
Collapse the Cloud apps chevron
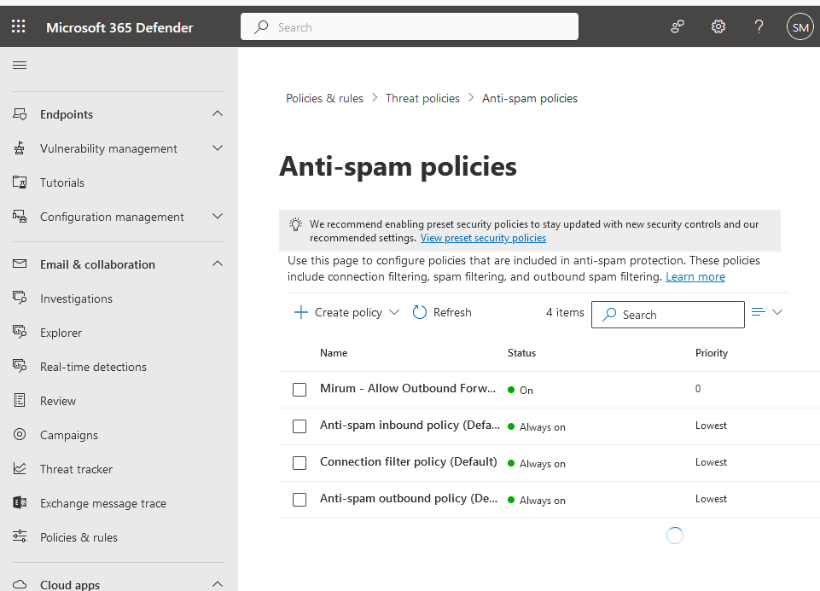coord(218,583)
